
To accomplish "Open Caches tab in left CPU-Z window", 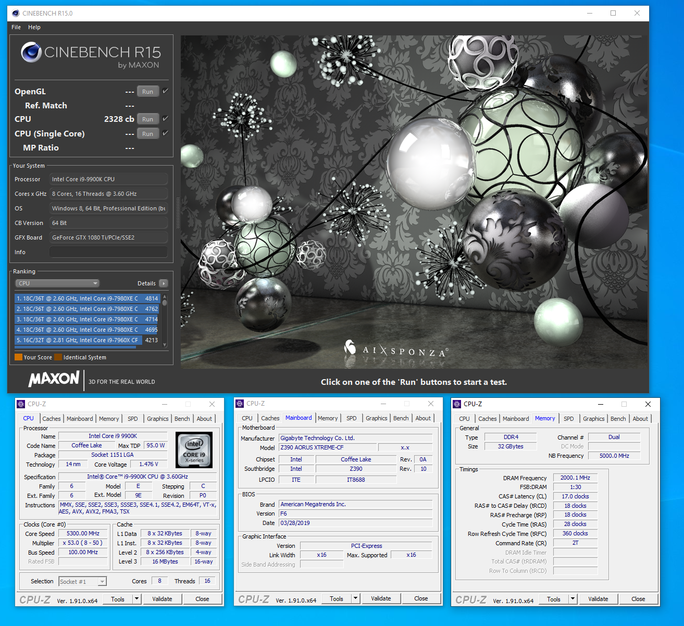I will tap(52, 419).
